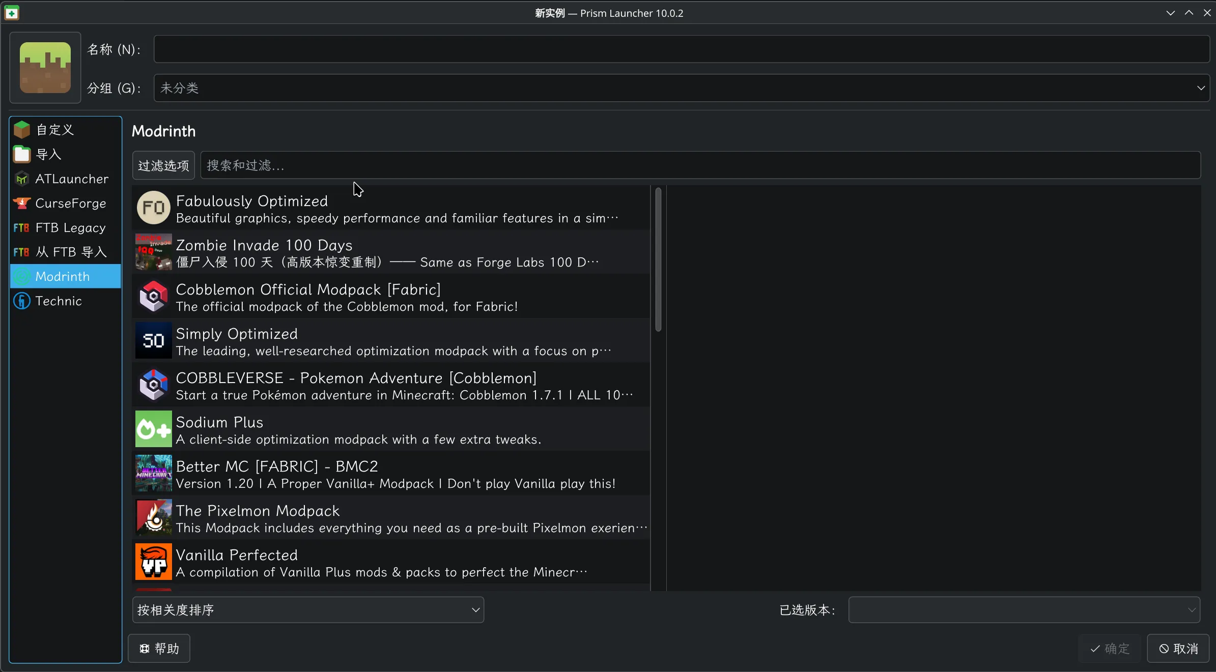1216x672 pixels.
Task: Click the Better MC BMC2 thumbnail
Action: 153,473
